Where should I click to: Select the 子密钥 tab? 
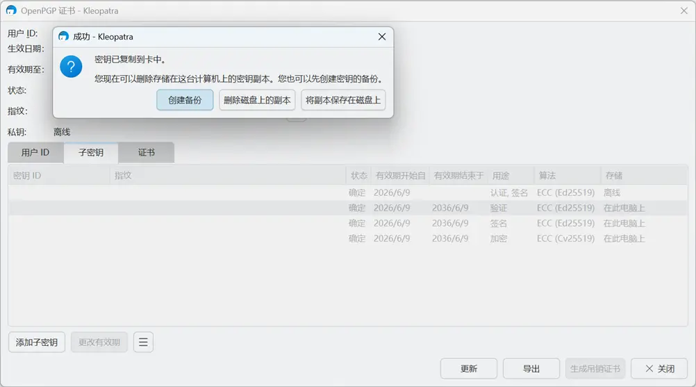91,153
